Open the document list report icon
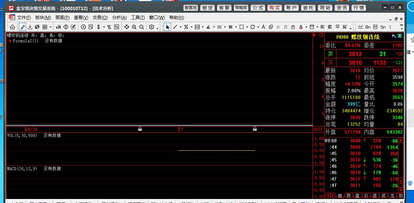Image resolution: width=414 pixels, height=203 pixels. coord(91,27)
